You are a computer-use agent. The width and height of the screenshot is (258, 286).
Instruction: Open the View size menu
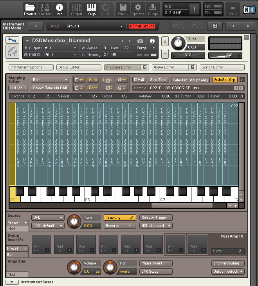click(x=233, y=10)
